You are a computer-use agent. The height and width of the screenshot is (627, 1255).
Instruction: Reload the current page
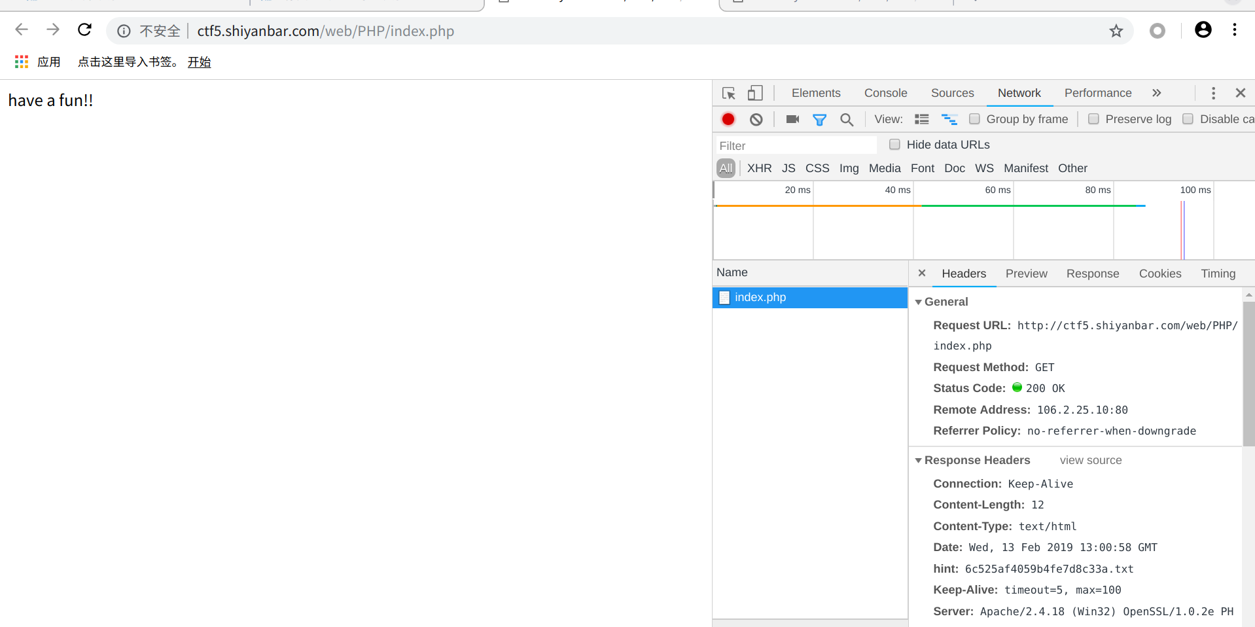84,29
